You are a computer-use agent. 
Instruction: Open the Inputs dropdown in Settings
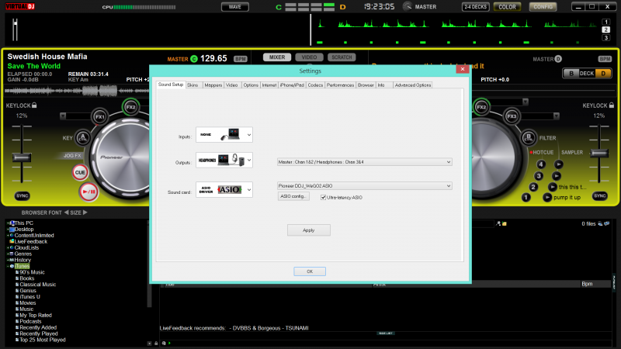point(224,134)
